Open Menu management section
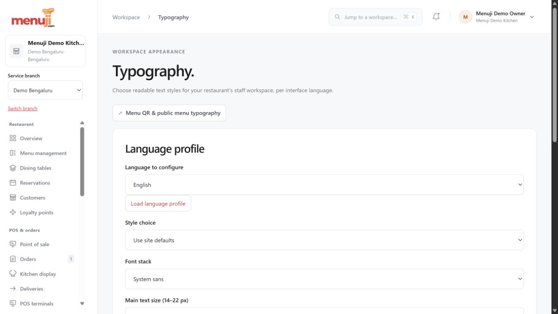This screenshot has width=558, height=314. pos(42,153)
